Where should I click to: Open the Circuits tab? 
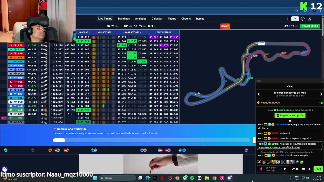pyautogui.click(x=186, y=19)
